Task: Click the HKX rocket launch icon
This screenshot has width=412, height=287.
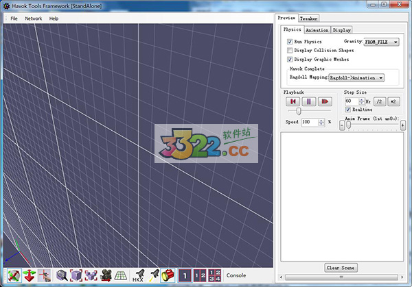Action: (x=139, y=275)
